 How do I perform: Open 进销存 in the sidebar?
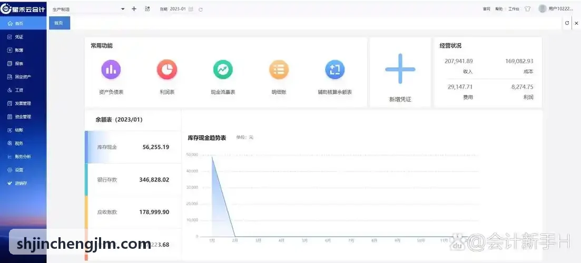(x=23, y=184)
